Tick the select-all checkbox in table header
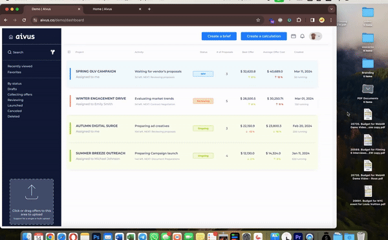The image size is (388, 240). 69,52
